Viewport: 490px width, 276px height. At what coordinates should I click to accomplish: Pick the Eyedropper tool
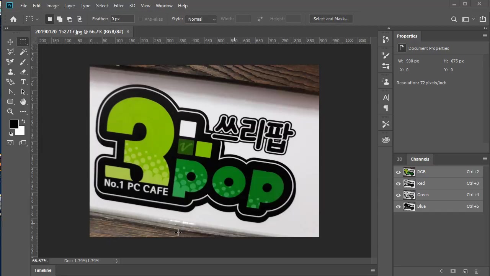tap(10, 62)
